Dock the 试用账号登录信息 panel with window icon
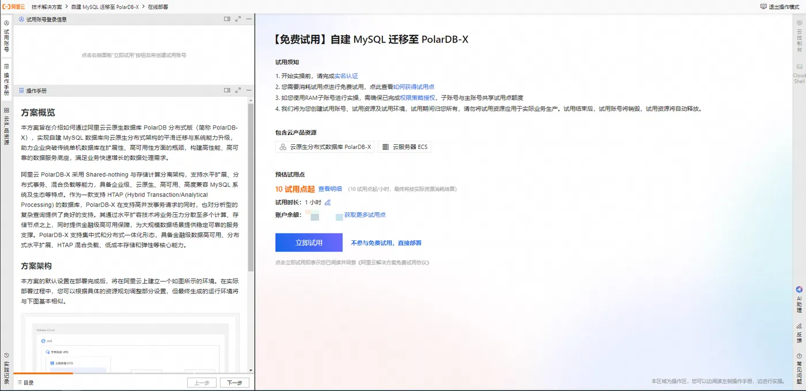Viewport: 806px width, 391px height. [227, 19]
